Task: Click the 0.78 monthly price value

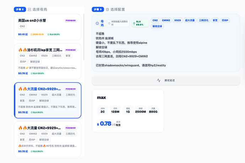Action: [105, 124]
